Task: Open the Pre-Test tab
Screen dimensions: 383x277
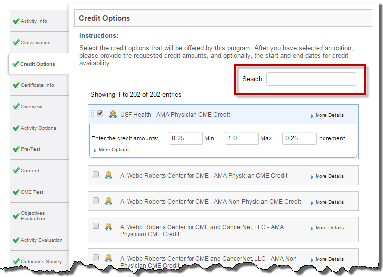Action: pyautogui.click(x=40, y=149)
